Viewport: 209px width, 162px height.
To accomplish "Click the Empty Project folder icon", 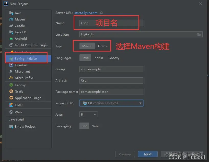I will (x=11, y=127).
